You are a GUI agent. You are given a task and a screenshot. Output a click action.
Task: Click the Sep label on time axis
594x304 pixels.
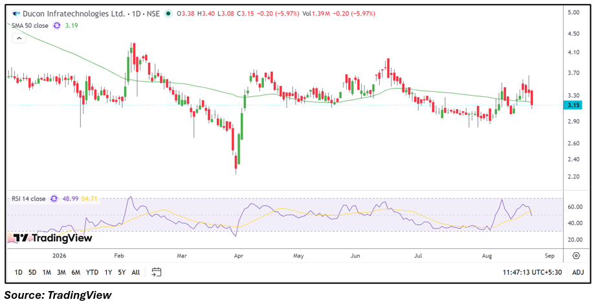tap(550, 256)
